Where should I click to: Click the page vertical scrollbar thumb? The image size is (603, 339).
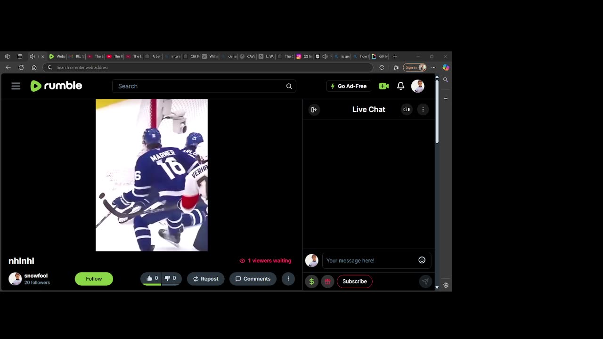point(437,112)
